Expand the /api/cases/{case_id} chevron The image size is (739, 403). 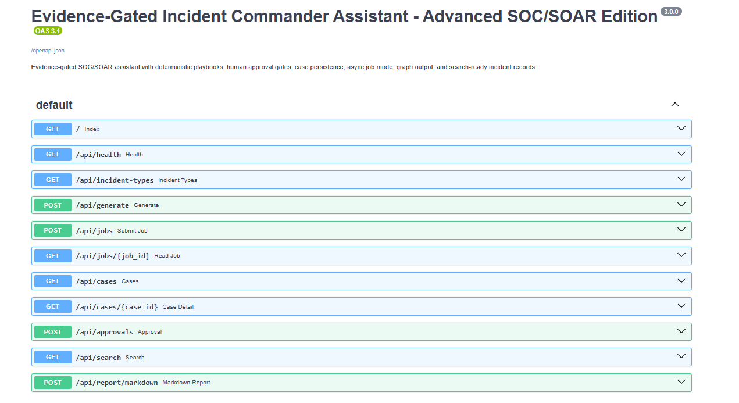tap(681, 306)
